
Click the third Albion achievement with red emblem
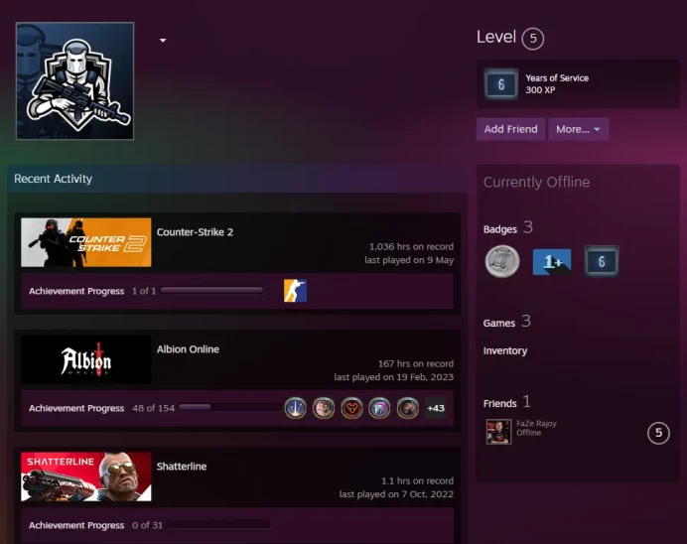tap(351, 408)
